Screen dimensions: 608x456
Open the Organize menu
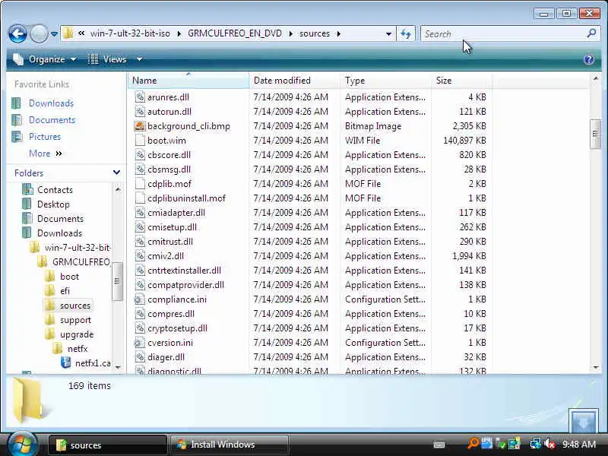tap(45, 59)
